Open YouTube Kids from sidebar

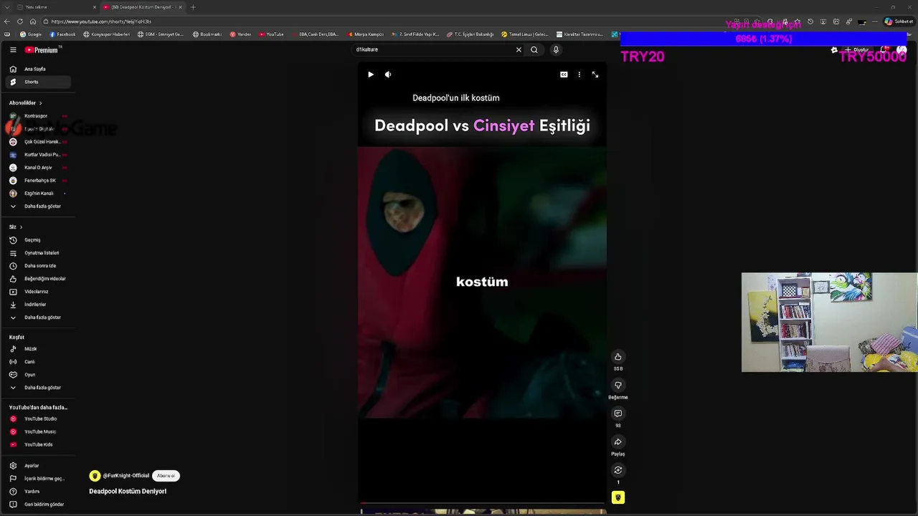[37, 444]
